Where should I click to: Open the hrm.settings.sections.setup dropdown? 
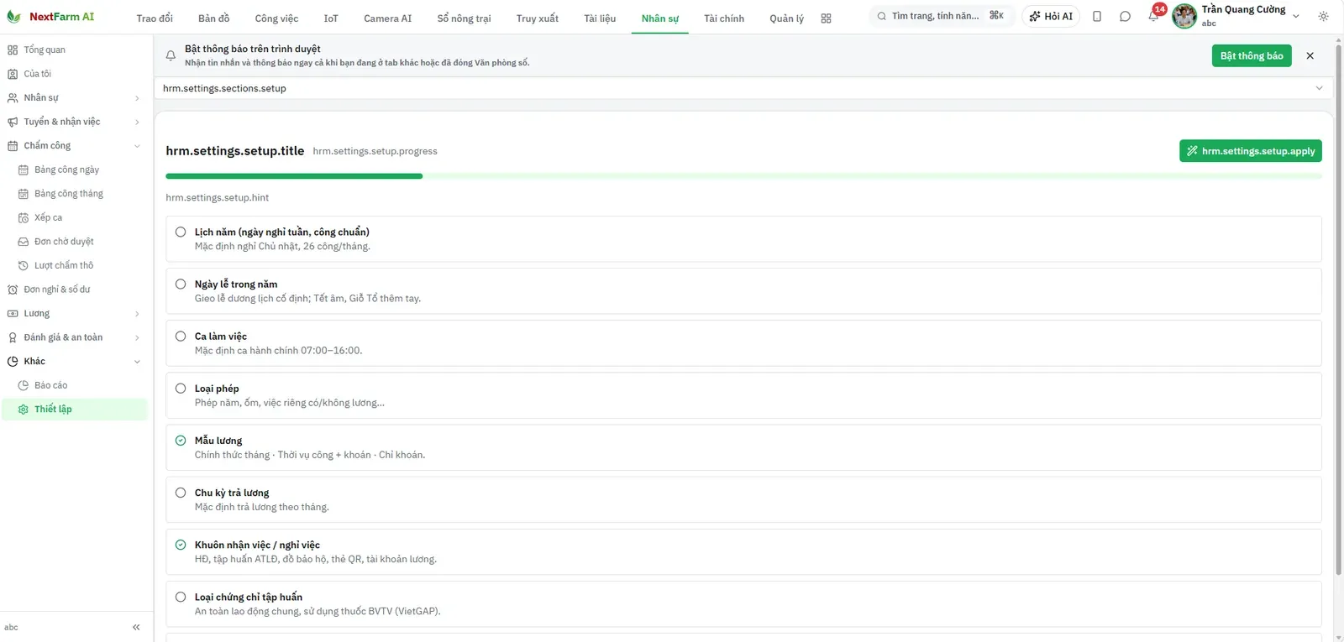coord(743,88)
